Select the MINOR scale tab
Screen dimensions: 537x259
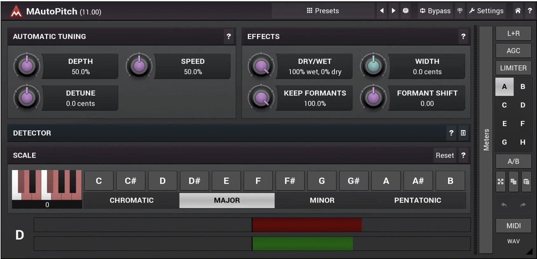click(x=322, y=200)
